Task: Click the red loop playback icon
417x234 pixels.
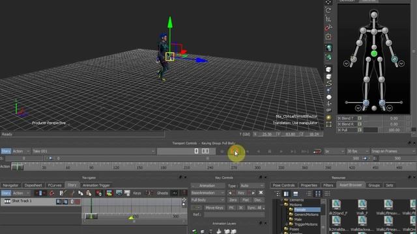Action: pos(317,151)
